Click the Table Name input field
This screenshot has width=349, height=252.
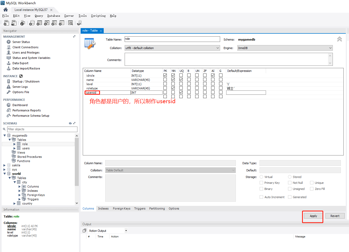click(172, 39)
